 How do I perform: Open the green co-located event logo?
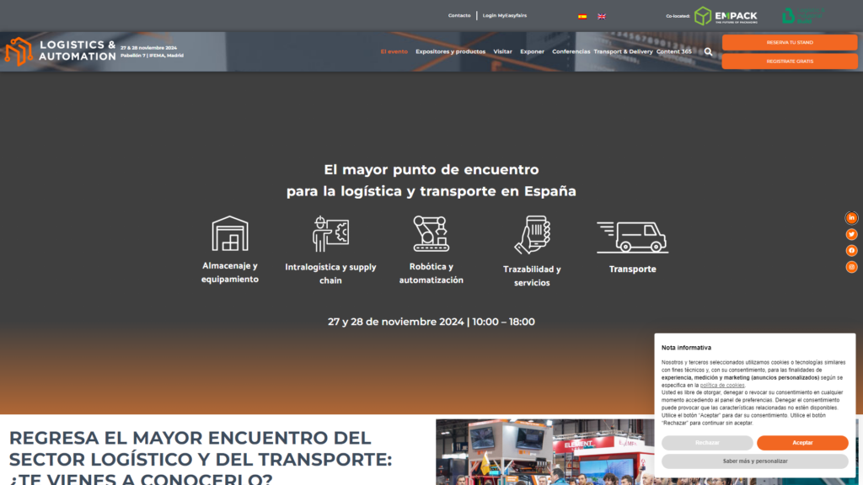tap(803, 15)
